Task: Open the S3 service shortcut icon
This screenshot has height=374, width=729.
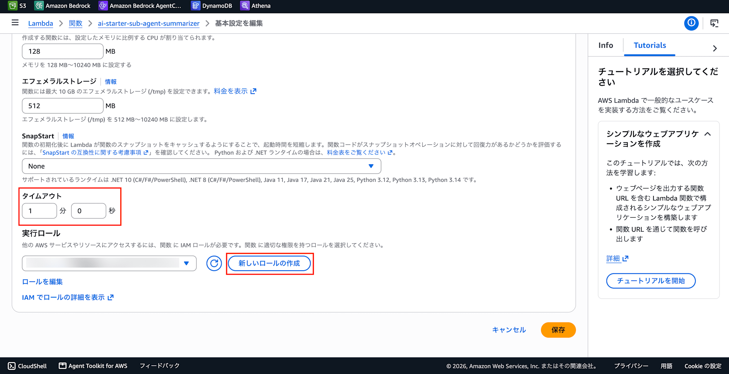Action: (12, 5)
